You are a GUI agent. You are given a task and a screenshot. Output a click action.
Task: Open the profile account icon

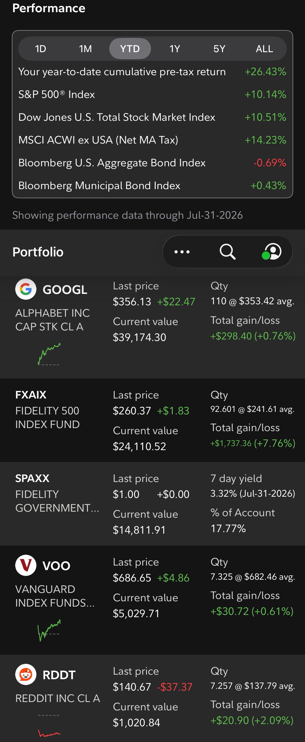[x=272, y=251]
